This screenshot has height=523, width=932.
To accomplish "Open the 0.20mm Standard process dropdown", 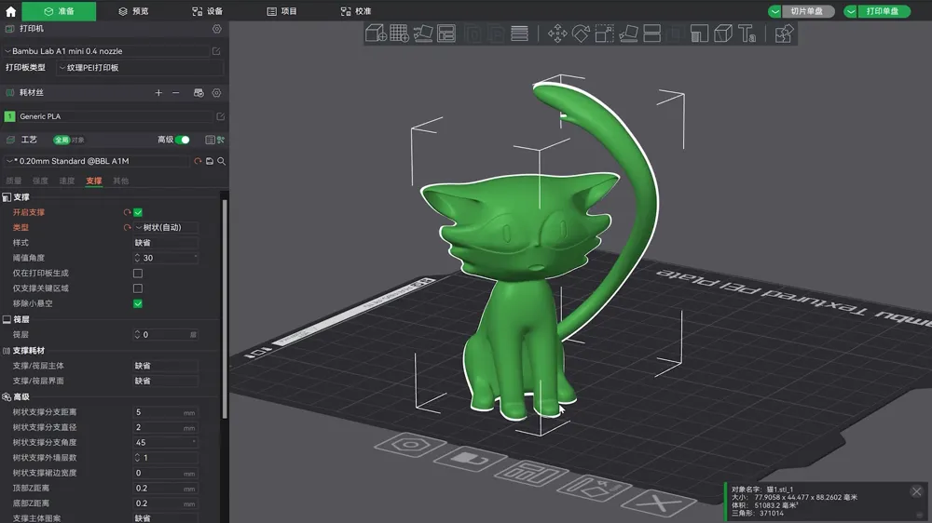I will coord(96,161).
